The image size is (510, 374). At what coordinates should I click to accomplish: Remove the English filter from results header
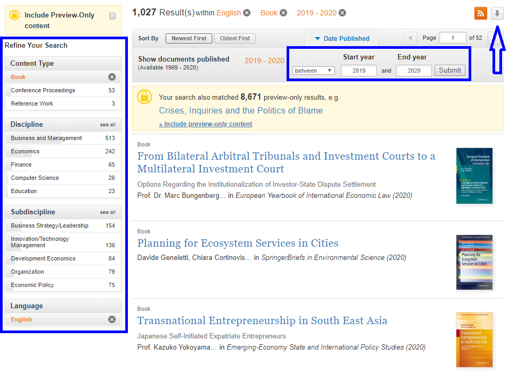tap(247, 13)
